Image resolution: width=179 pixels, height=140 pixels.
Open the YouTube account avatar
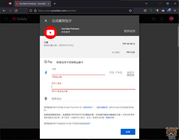(x=171, y=18)
